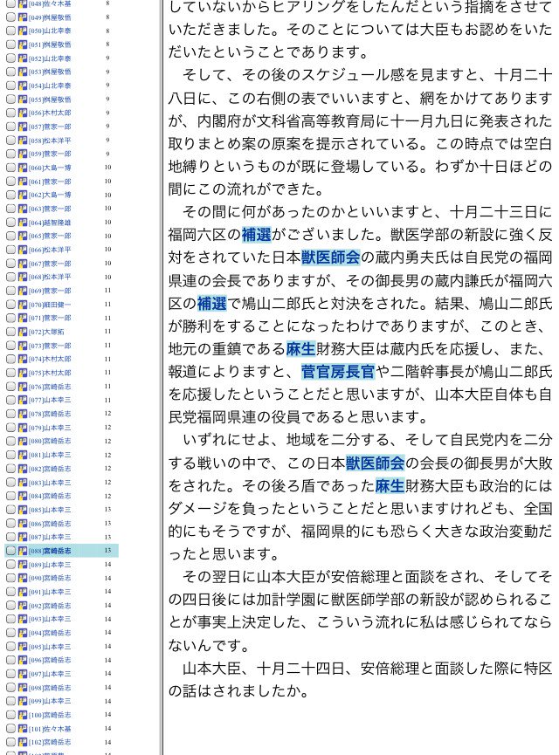
Task: Tick the checkbox for entry [088]
Action: (10, 551)
